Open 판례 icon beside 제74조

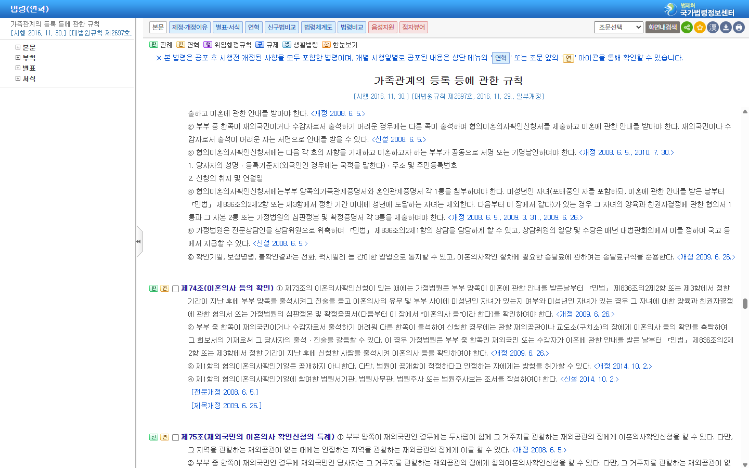click(x=153, y=289)
